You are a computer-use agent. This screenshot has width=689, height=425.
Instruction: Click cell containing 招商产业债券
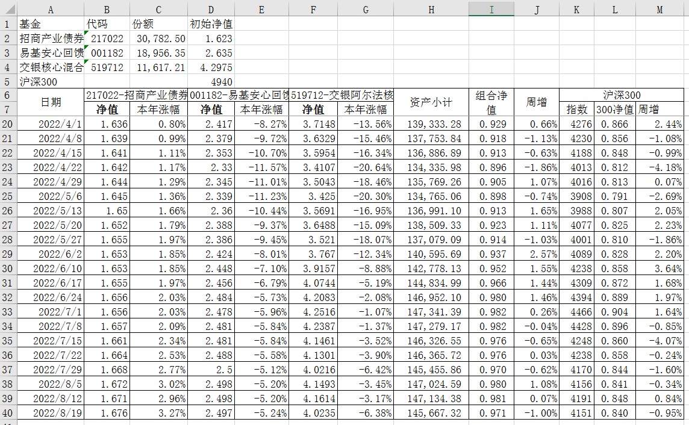click(51, 39)
